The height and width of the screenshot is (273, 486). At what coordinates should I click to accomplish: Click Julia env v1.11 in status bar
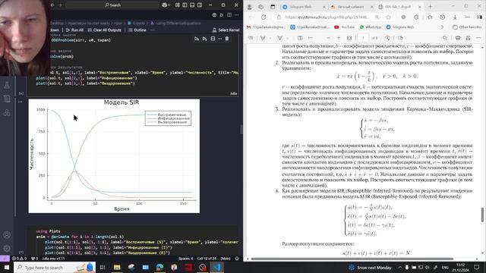coord(53,259)
